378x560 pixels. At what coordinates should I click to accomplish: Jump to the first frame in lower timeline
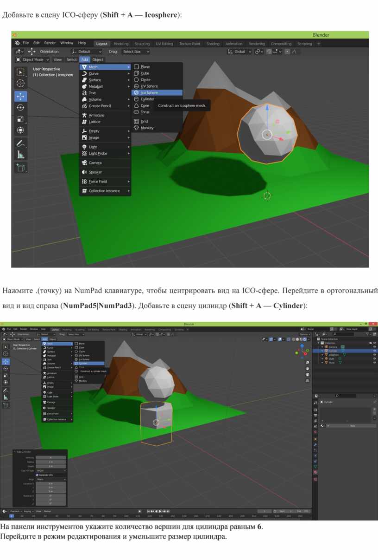(148, 511)
